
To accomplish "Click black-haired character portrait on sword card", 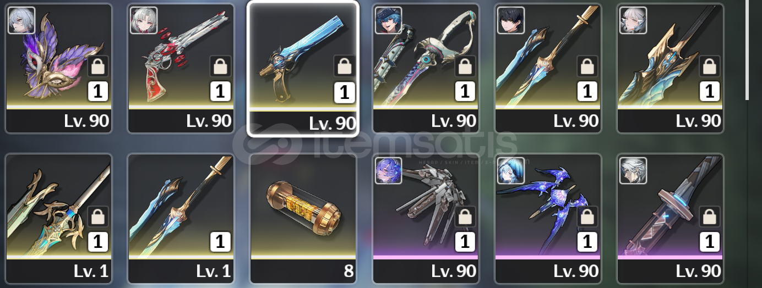I will [511, 20].
